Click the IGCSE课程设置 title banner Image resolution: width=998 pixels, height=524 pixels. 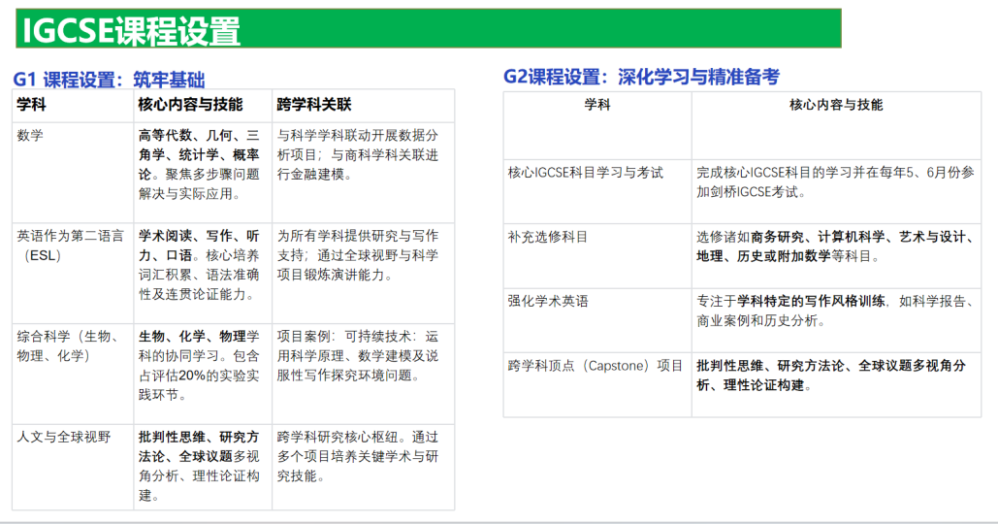click(x=429, y=29)
